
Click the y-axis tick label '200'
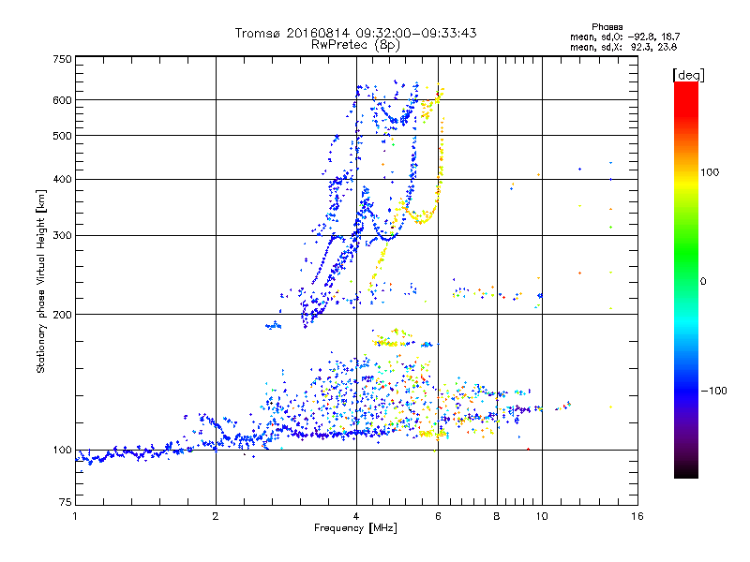point(62,315)
